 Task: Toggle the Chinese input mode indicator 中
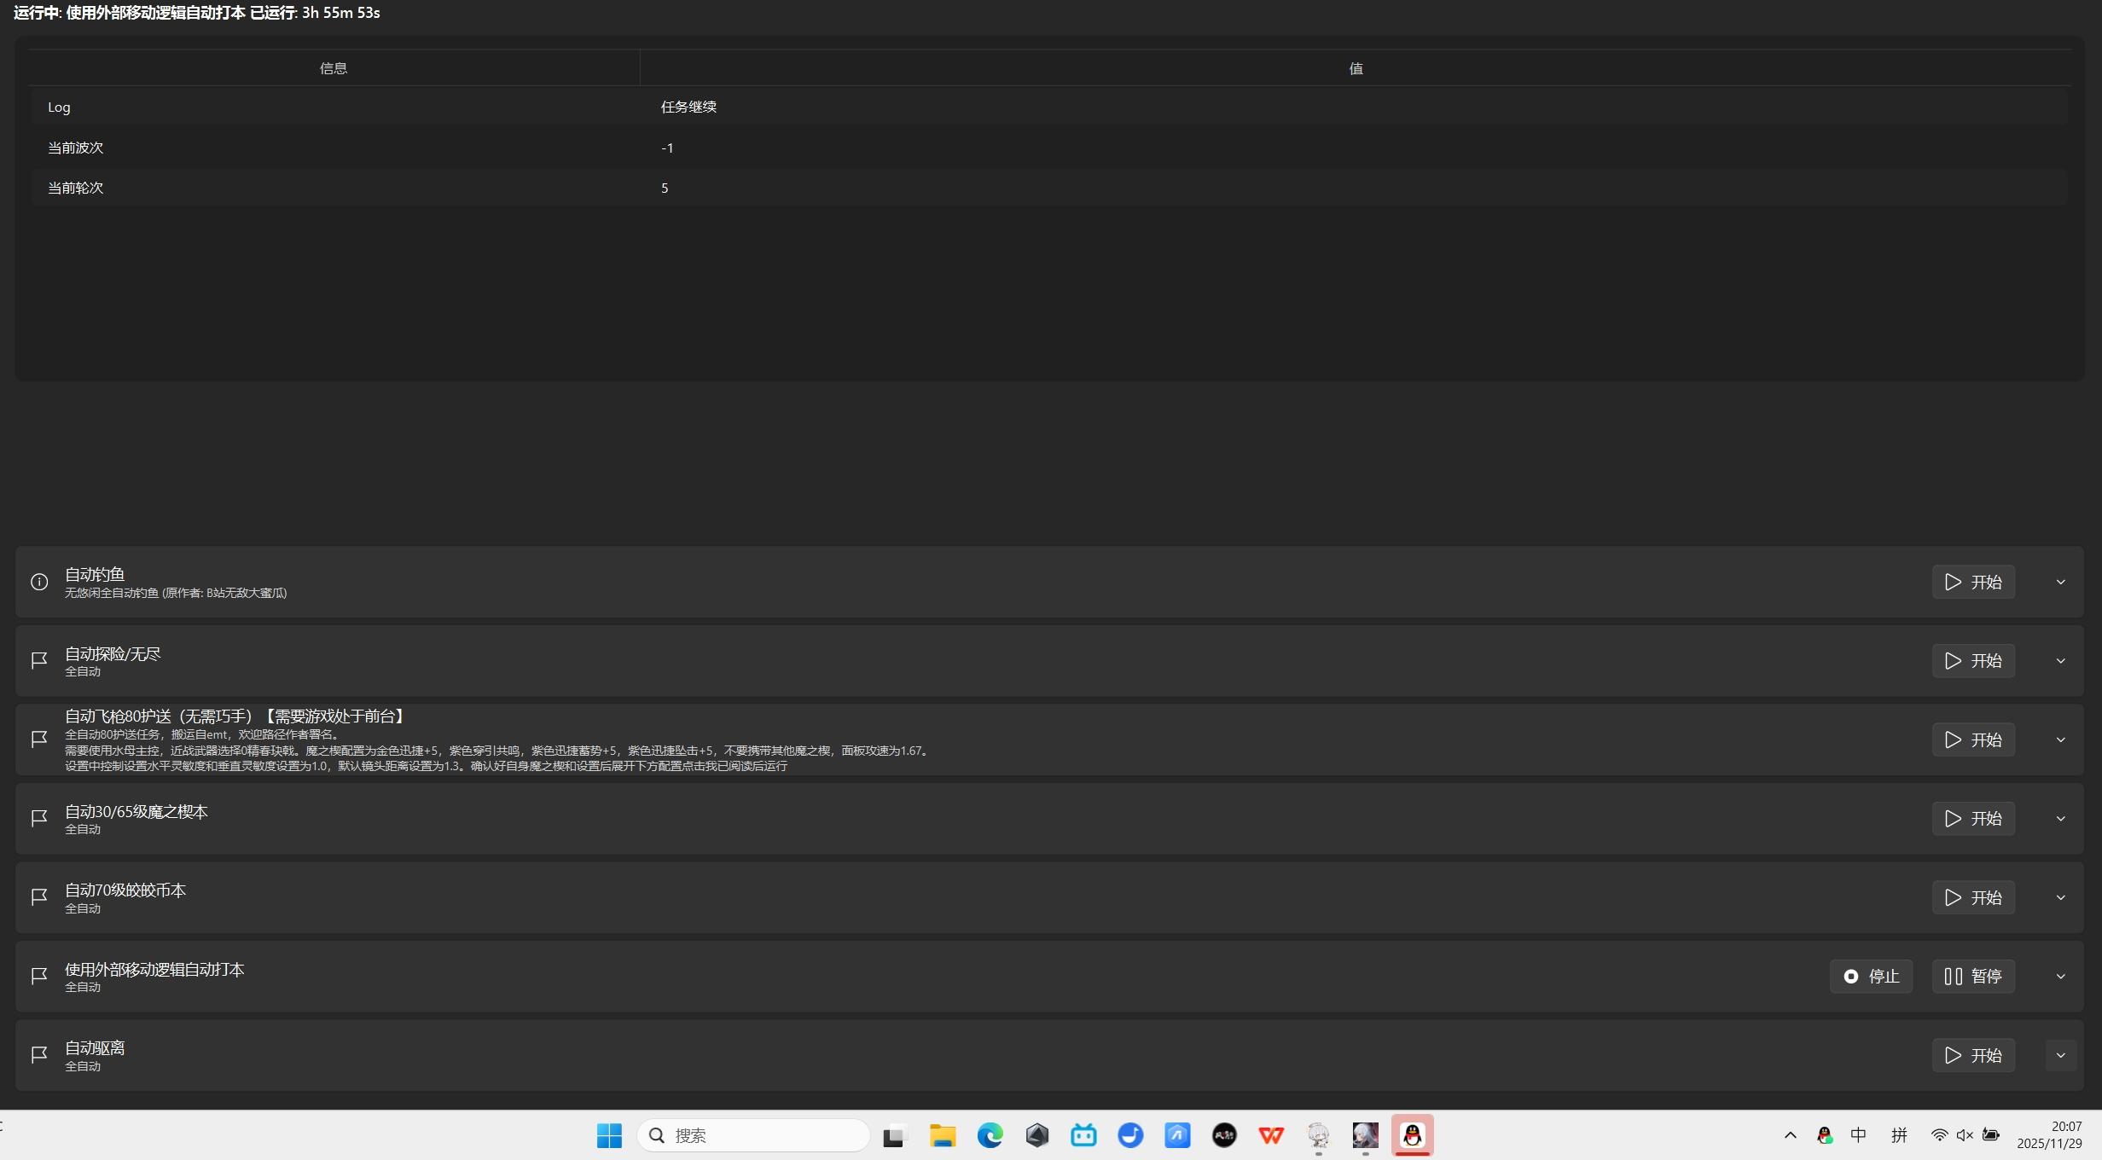click(x=1858, y=1135)
